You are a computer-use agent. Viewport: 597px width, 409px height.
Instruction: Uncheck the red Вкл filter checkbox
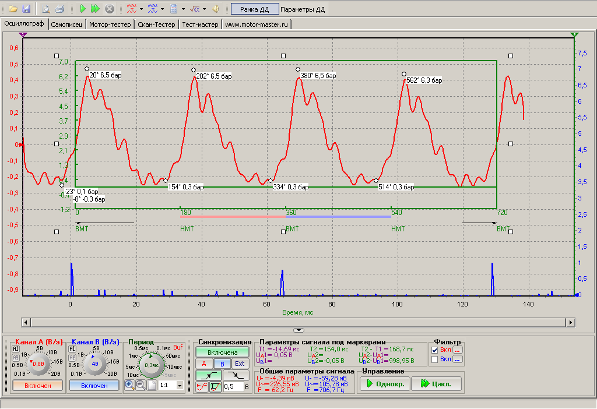434,350
